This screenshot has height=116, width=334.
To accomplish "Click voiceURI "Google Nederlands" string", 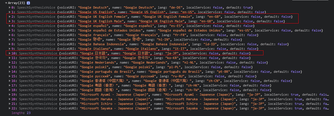I will 98,62.
